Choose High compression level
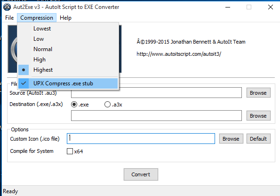The height and width of the screenshot is (196, 280). point(68,60)
